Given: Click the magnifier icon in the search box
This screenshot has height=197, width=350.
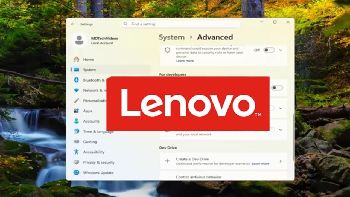Looking at the screenshot, I should click(126, 24).
